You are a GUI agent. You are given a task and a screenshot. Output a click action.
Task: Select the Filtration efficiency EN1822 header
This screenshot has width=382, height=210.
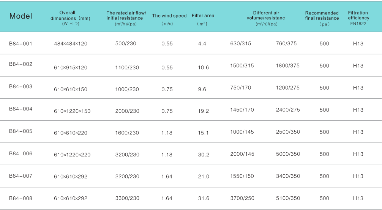pyautogui.click(x=358, y=16)
